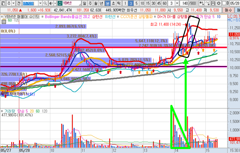Click the floppy disk save chart icon
Screen dimensions: 240x153
tap(213, 3)
